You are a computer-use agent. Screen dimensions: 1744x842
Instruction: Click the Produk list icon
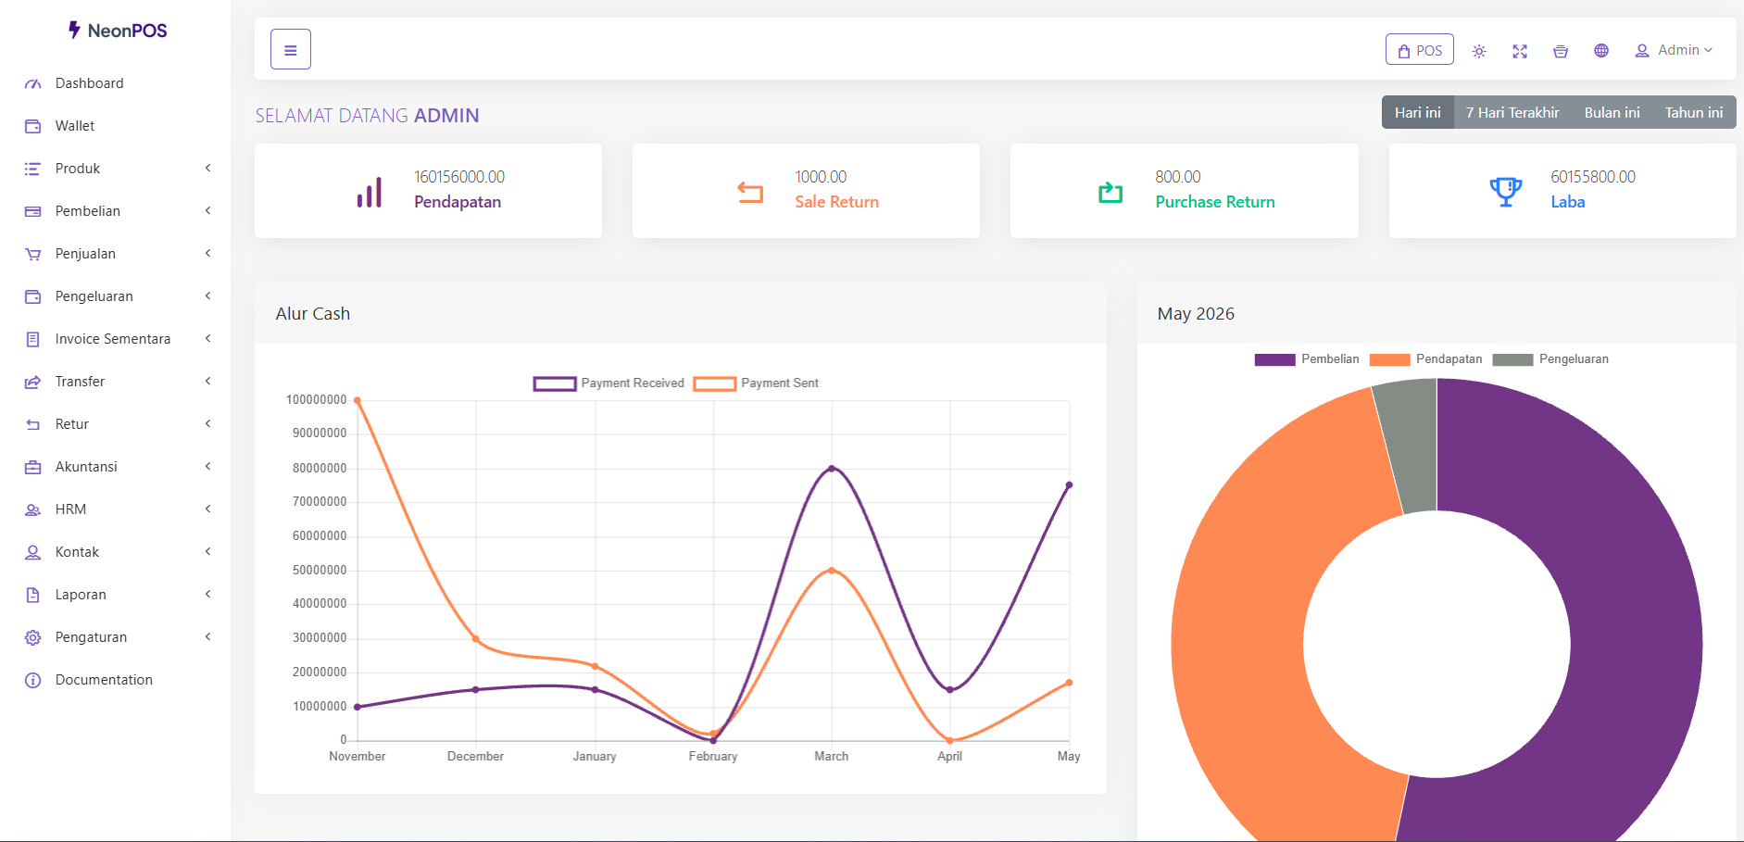[32, 169]
